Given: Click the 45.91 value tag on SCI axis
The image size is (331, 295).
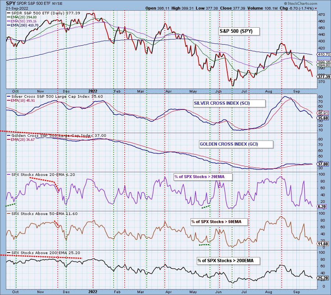Looking at the screenshot, I should 323,113.
